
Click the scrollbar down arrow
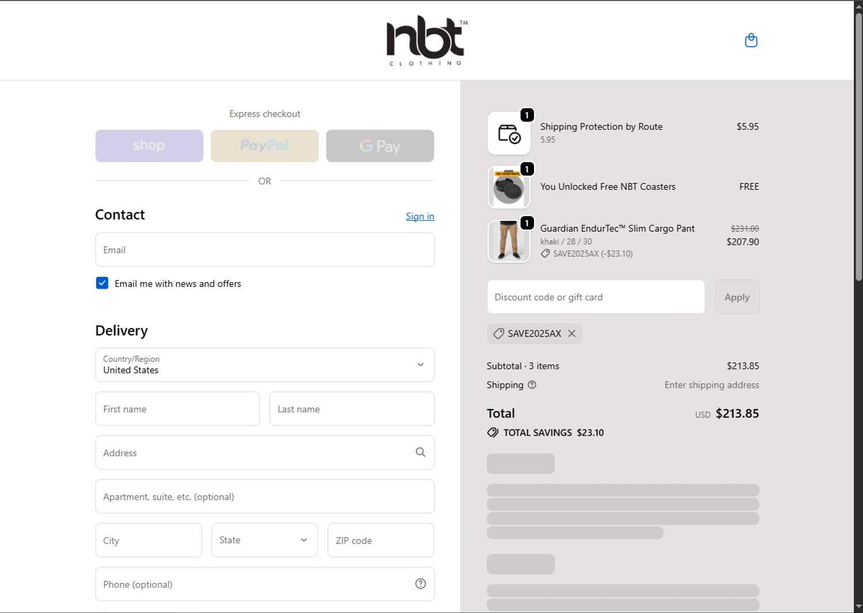click(858, 606)
